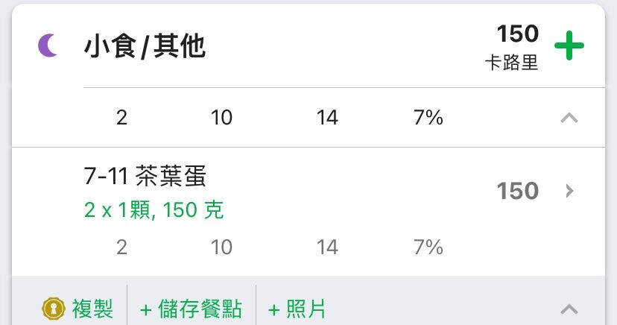Click the 7% value in the summary row
The image size is (617, 325).
tap(428, 118)
